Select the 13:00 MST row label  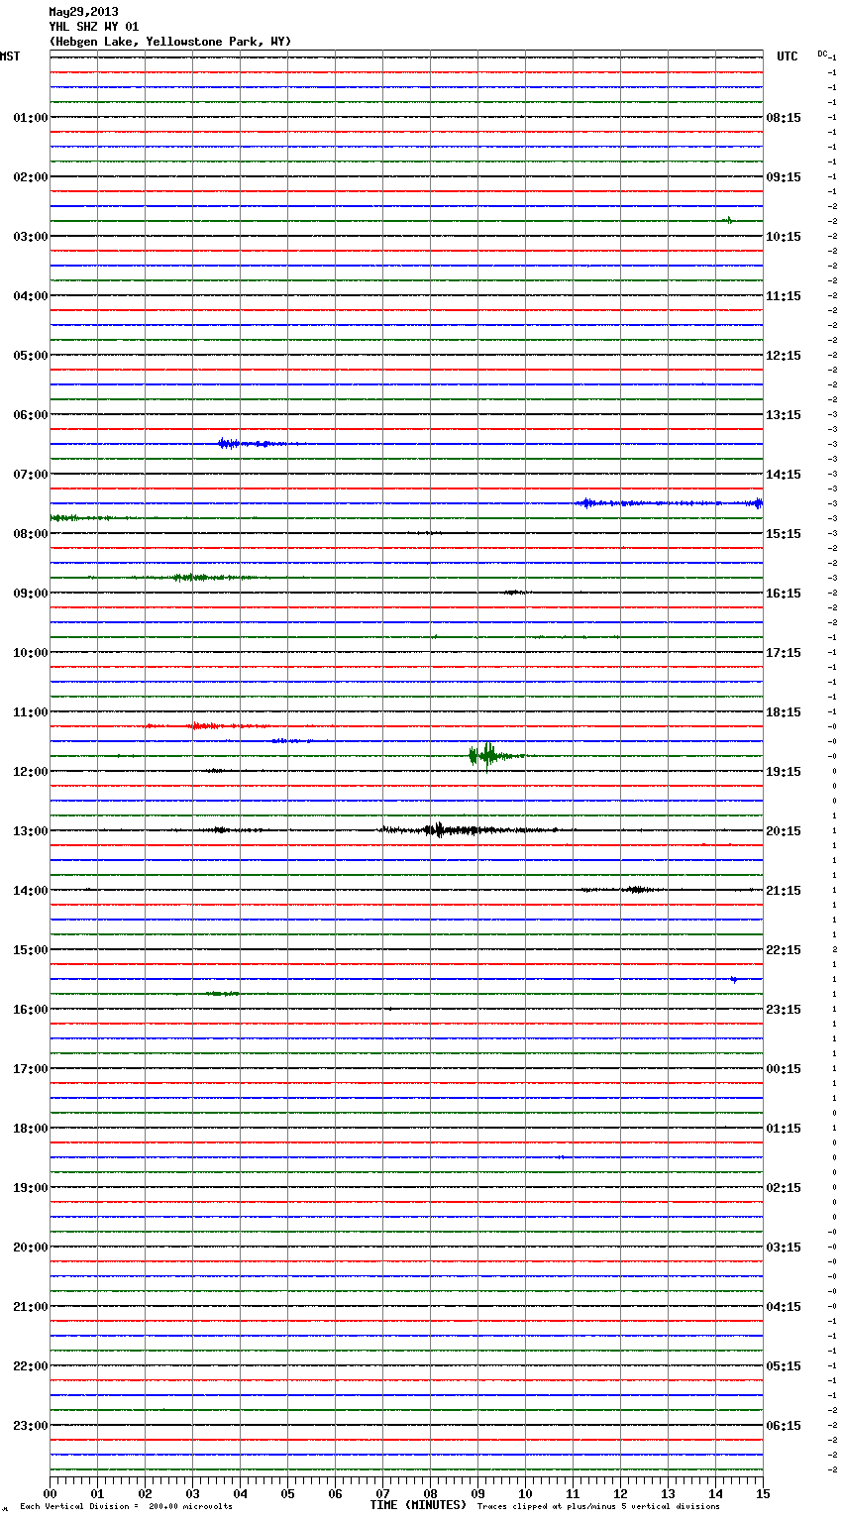pos(31,831)
